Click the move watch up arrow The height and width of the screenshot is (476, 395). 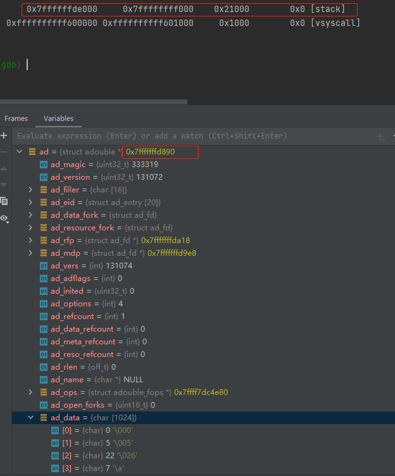[x=4, y=168]
